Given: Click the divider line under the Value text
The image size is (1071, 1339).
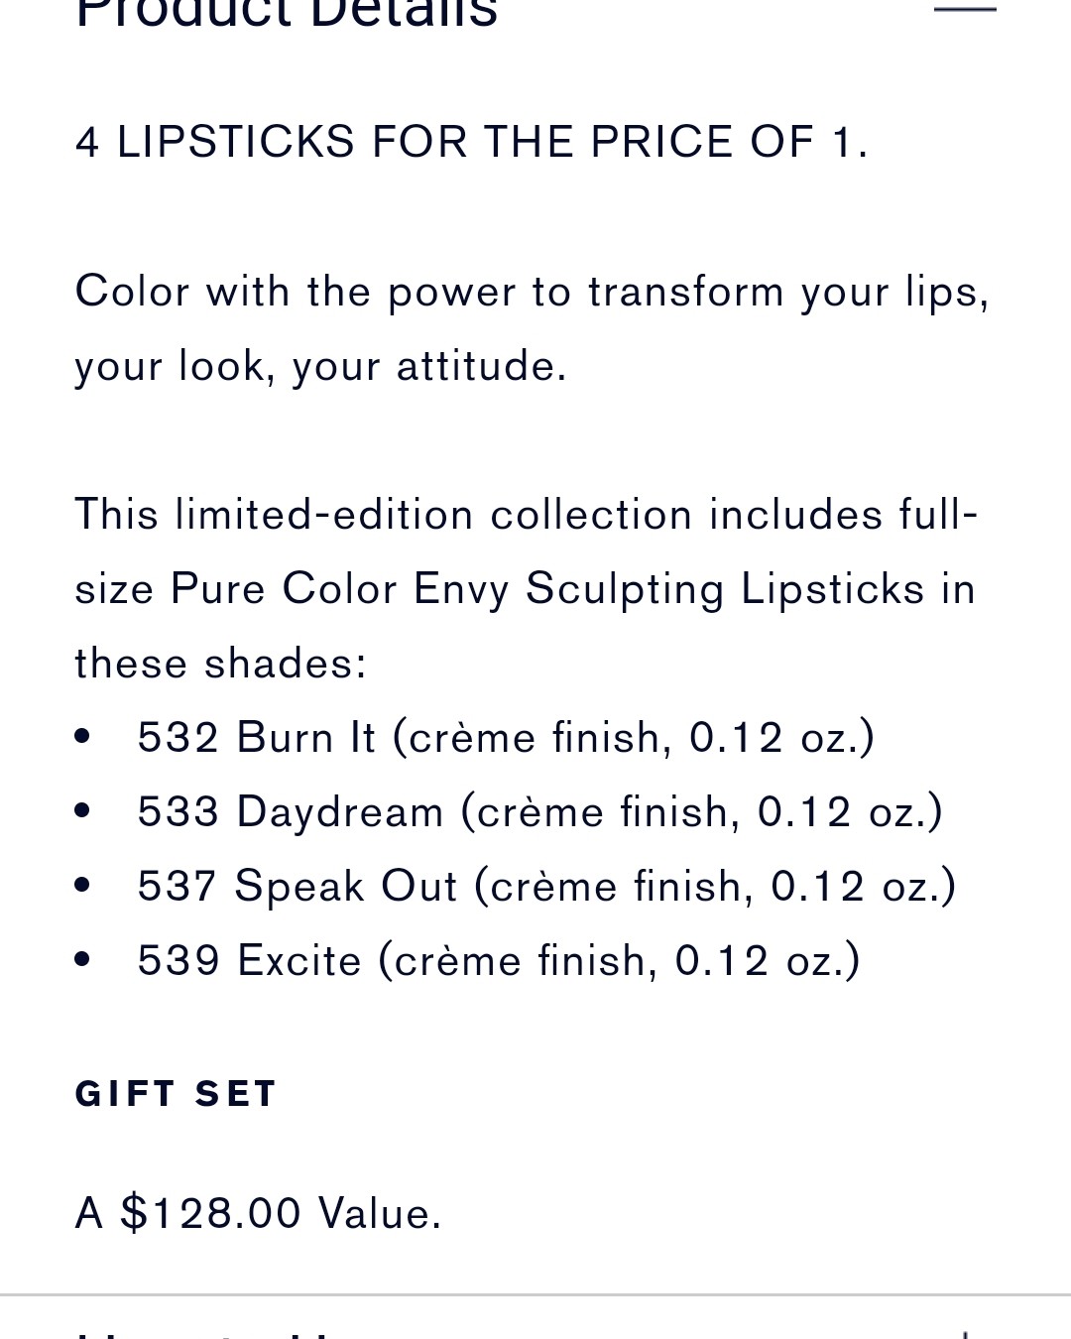Looking at the screenshot, I should [535, 1295].
